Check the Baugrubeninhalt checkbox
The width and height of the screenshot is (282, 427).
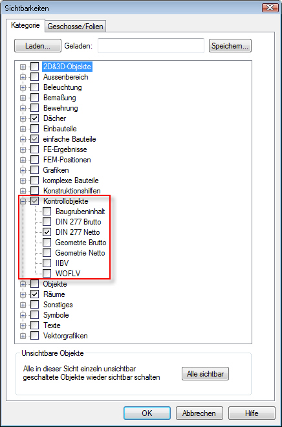pos(47,212)
